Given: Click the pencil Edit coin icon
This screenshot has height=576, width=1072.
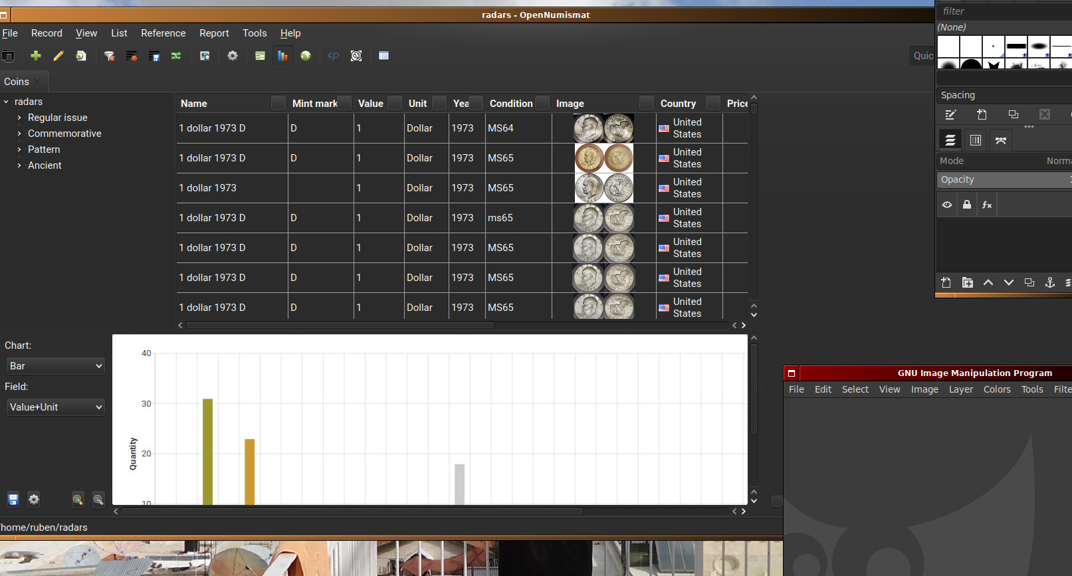Looking at the screenshot, I should pos(58,56).
